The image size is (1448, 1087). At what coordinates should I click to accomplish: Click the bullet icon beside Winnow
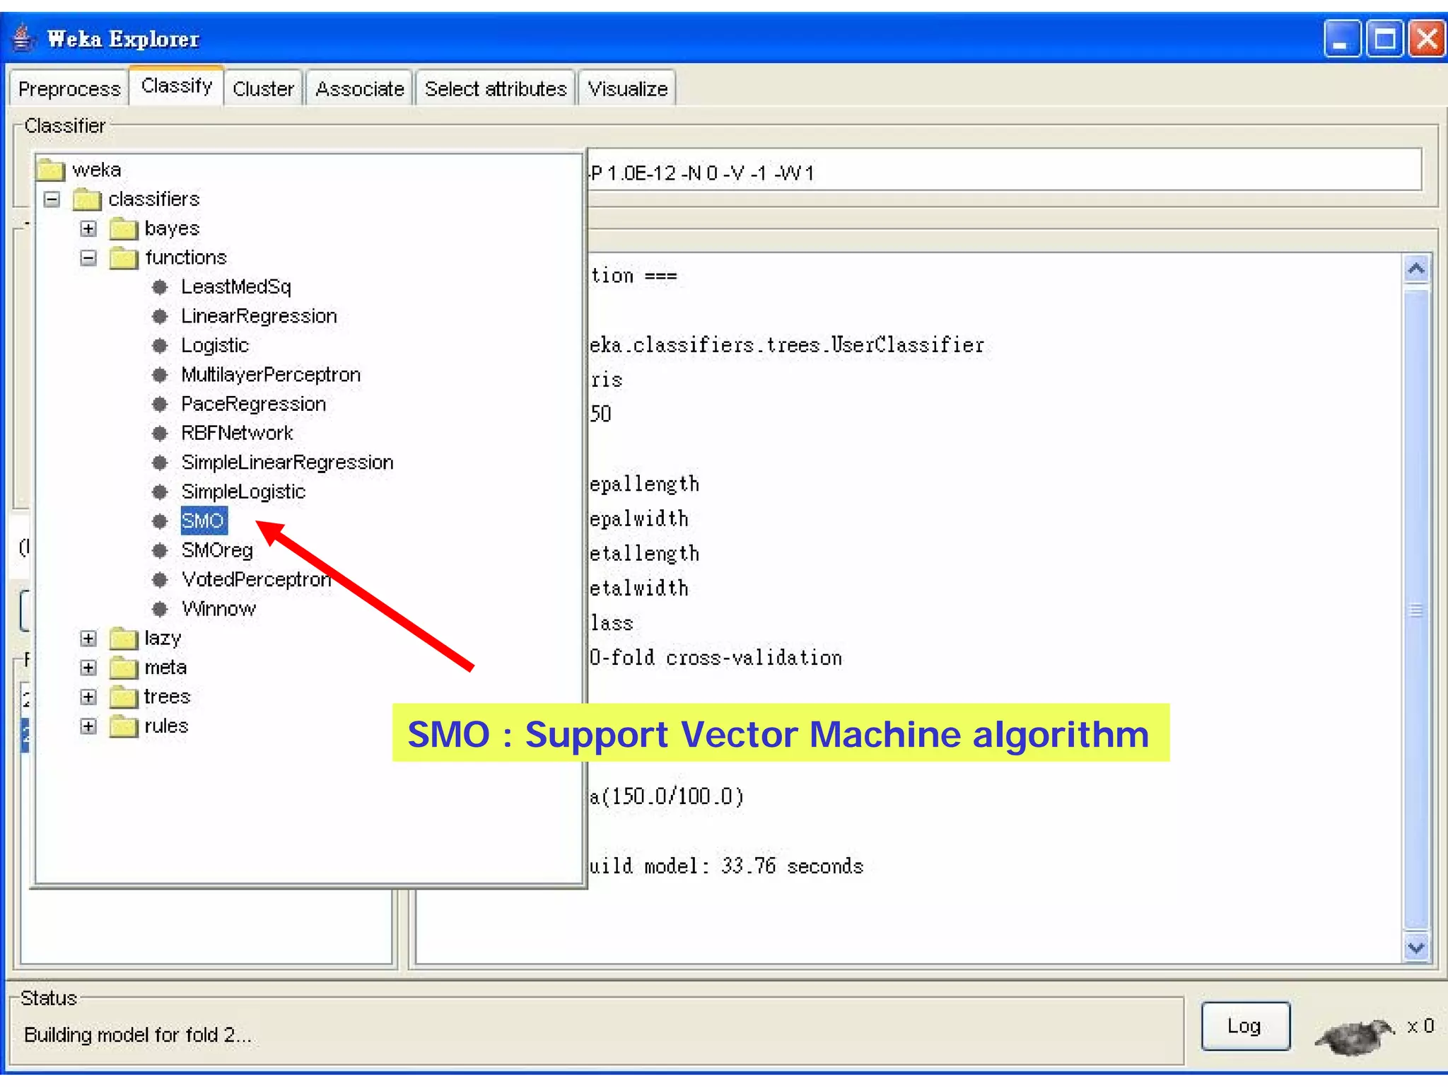tap(160, 609)
